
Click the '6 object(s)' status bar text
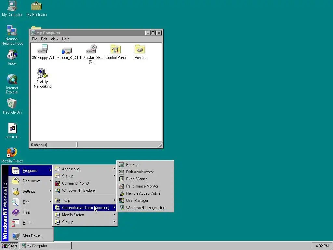(39, 145)
